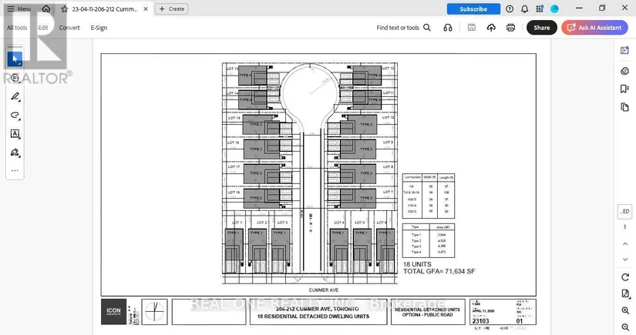The height and width of the screenshot is (335, 636).
Task: Select the arrow selection tool
Action: coord(15,59)
